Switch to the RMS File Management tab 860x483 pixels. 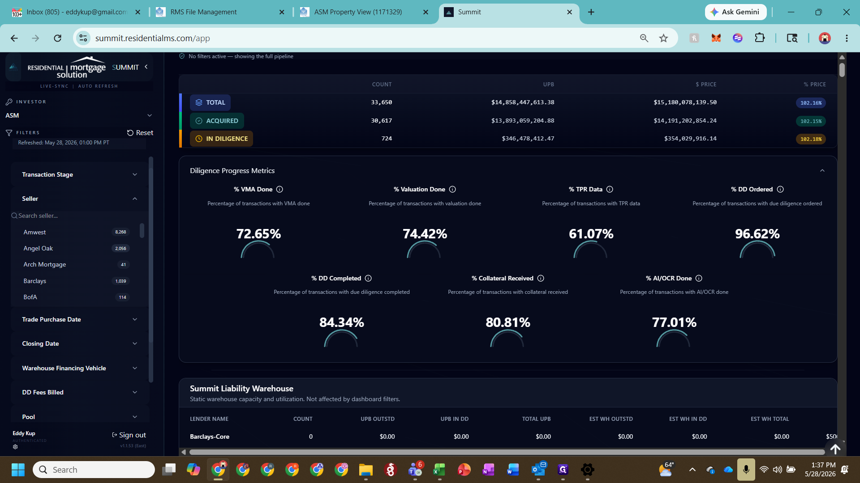[x=219, y=12]
